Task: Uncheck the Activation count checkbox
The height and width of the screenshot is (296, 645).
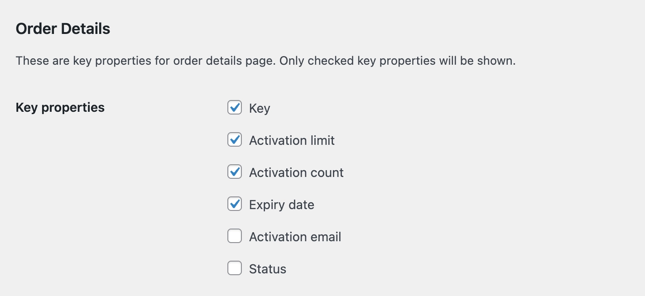Action: [234, 172]
